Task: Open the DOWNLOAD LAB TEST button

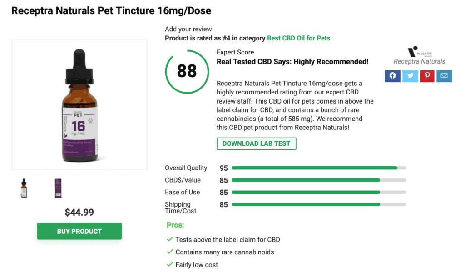Action: pyautogui.click(x=256, y=143)
